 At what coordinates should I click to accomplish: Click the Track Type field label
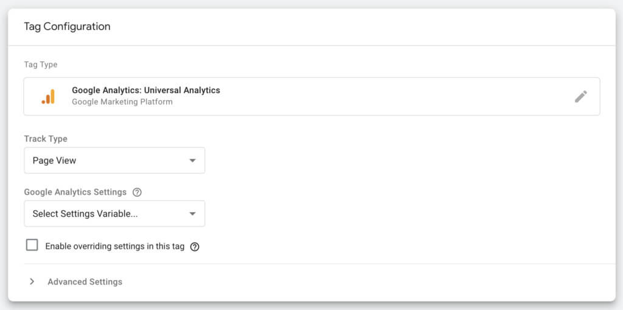click(46, 139)
